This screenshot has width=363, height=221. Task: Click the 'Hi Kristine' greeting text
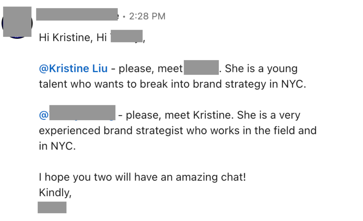coord(65,37)
